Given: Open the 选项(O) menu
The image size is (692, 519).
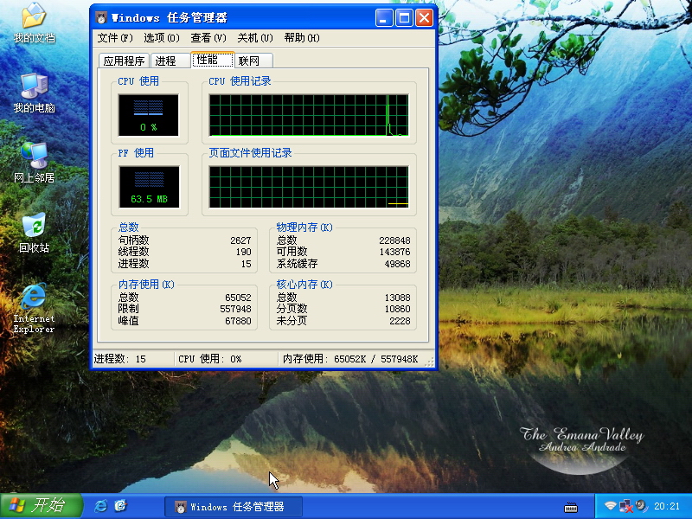Looking at the screenshot, I should pyautogui.click(x=162, y=38).
